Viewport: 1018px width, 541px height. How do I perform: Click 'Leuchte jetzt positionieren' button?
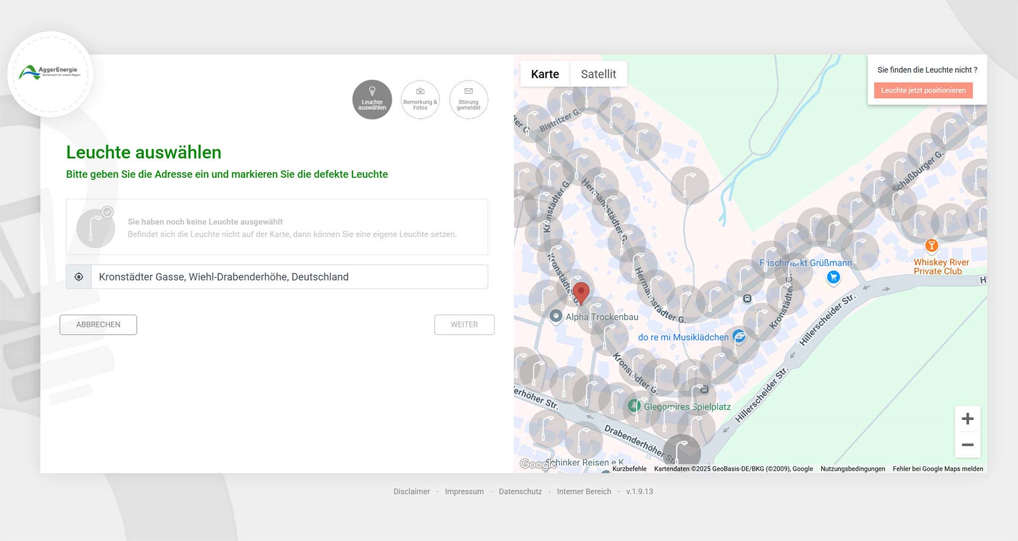(923, 91)
